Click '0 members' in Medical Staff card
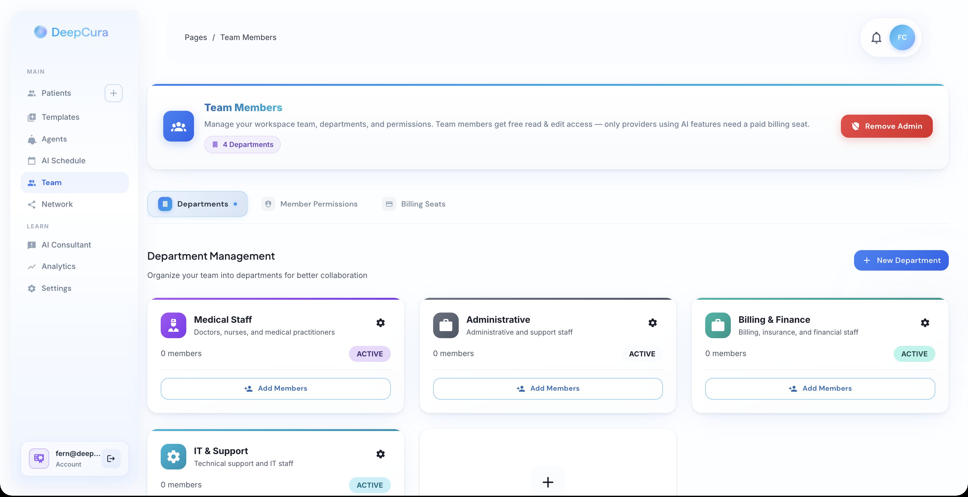968x497 pixels. coord(181,354)
